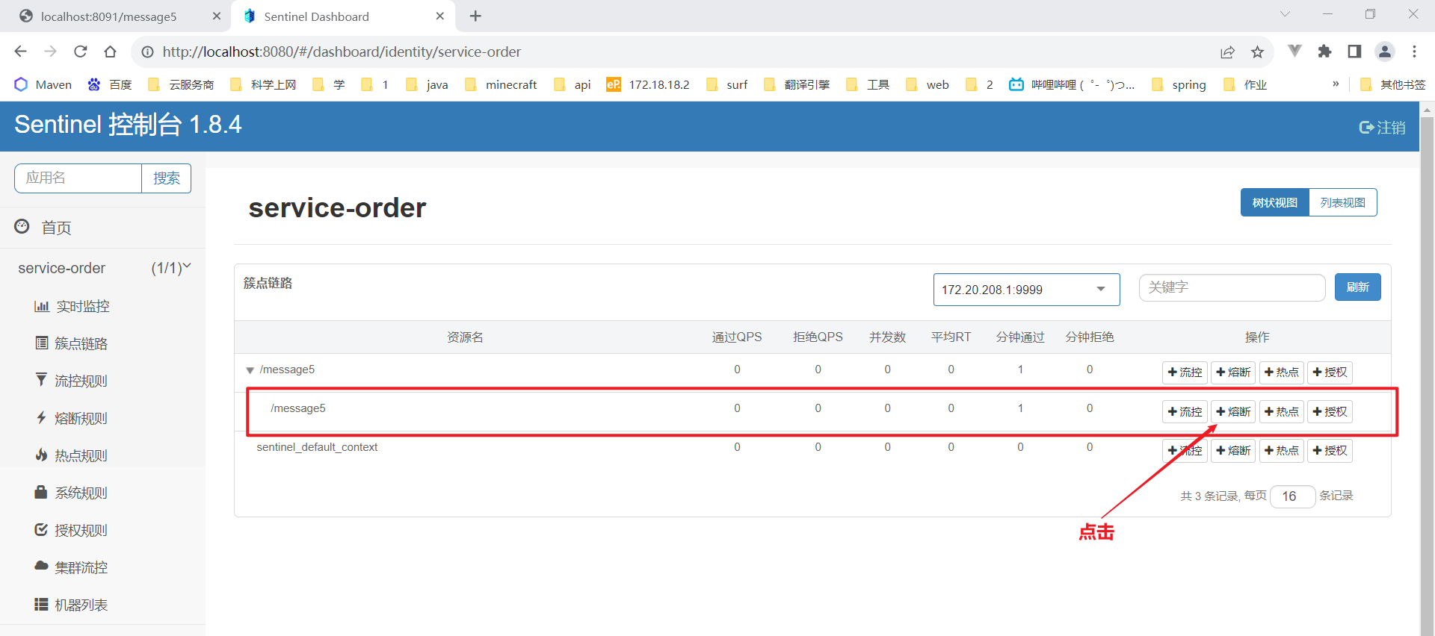Add 授权 rule for nested /message5 row
Screen dimensions: 1435x636
click(x=1330, y=411)
